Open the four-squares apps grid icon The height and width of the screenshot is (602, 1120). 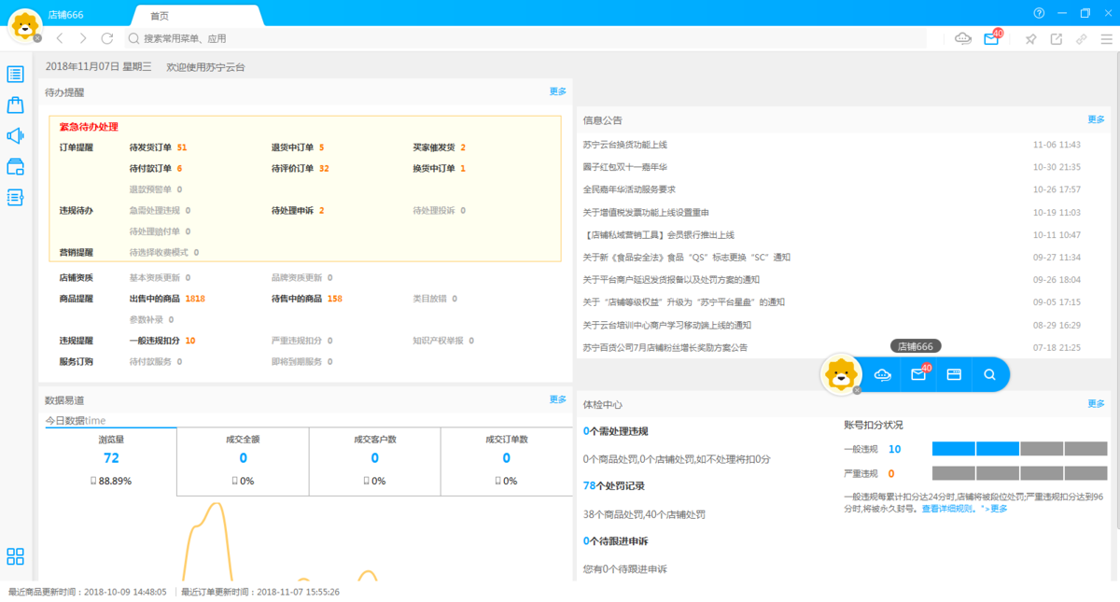[15, 556]
